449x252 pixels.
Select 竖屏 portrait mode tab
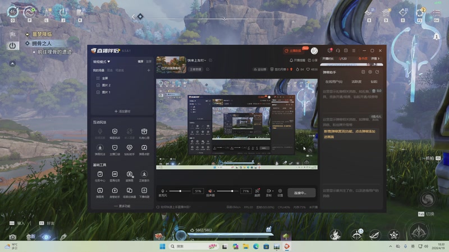pyautogui.click(x=149, y=62)
